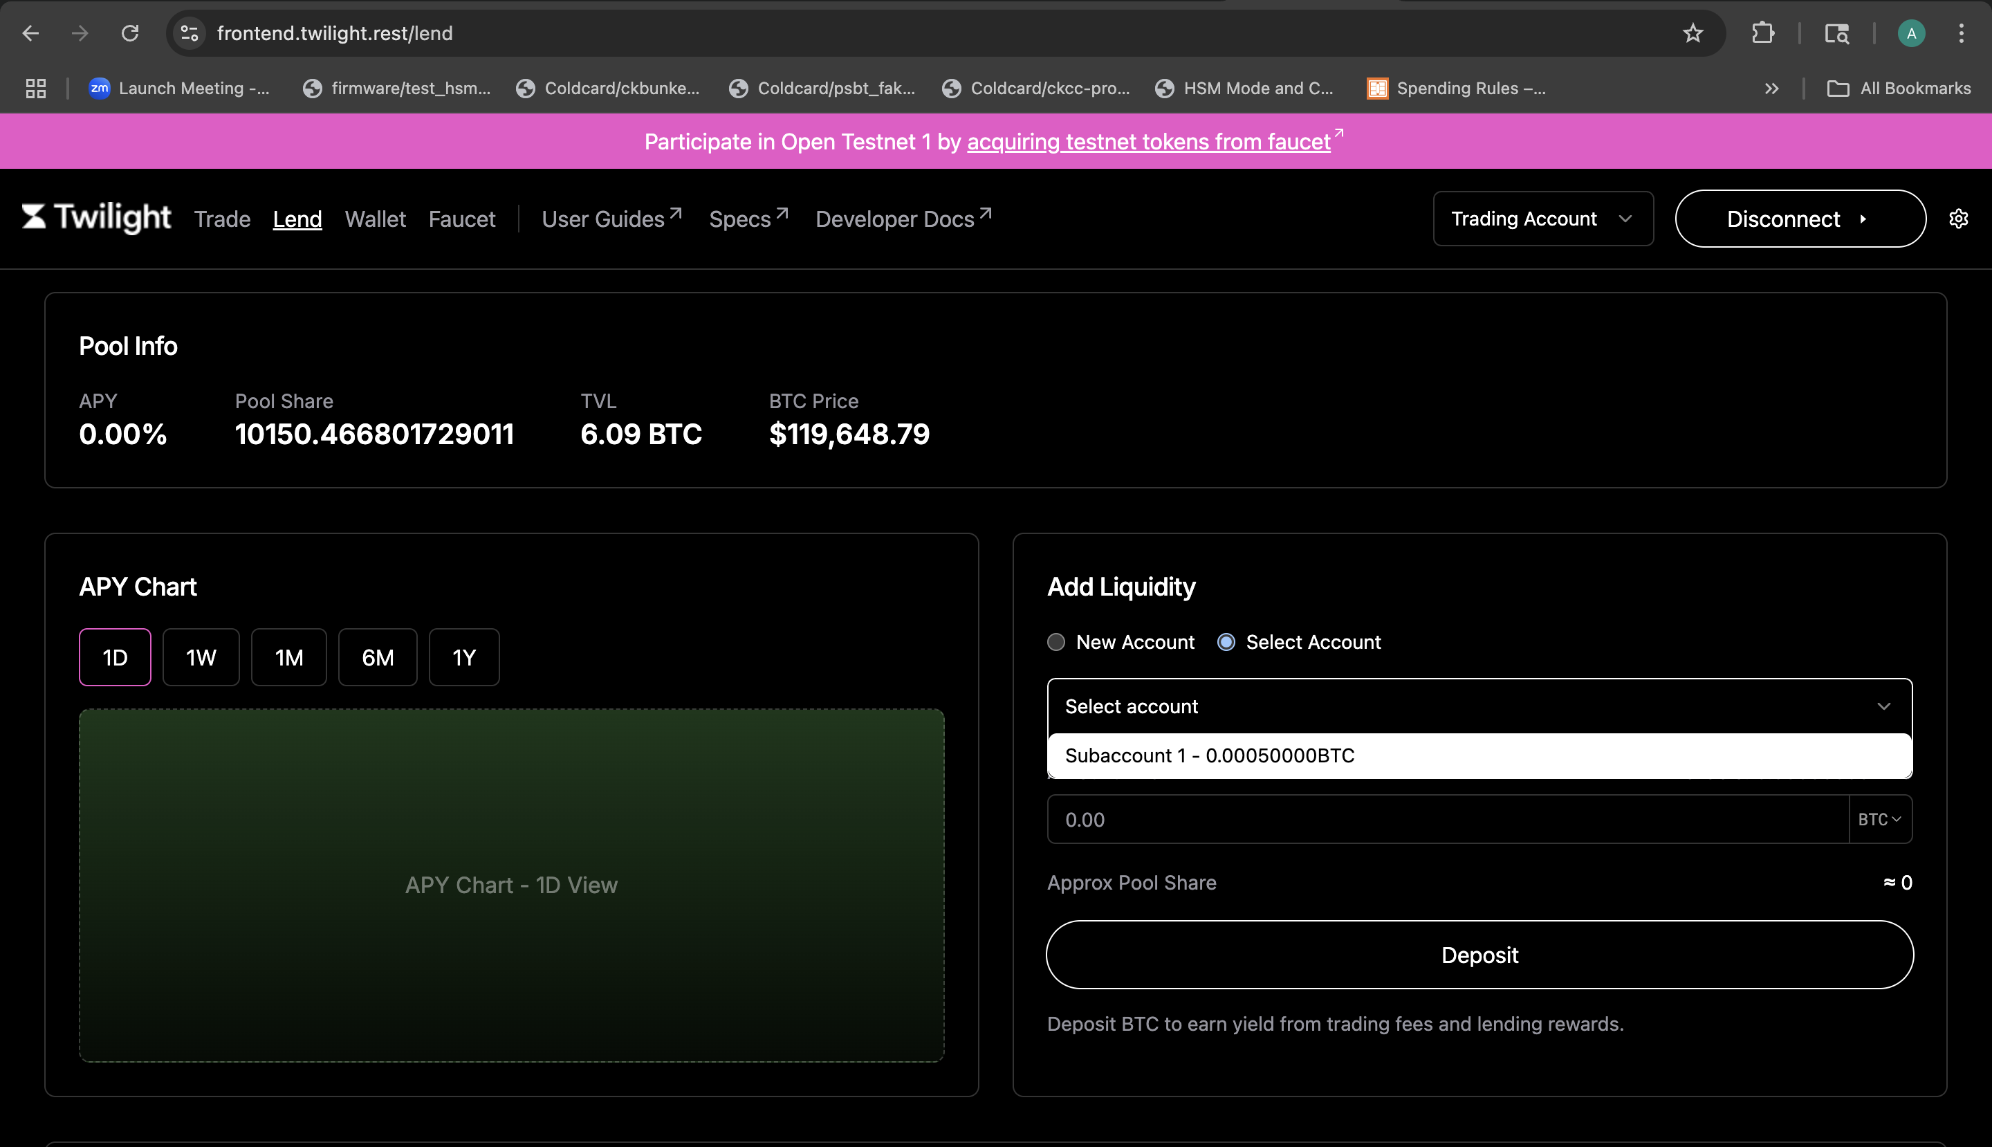This screenshot has width=1992, height=1147.
Task: Follow the testnet faucet link in banner
Action: (x=1148, y=142)
